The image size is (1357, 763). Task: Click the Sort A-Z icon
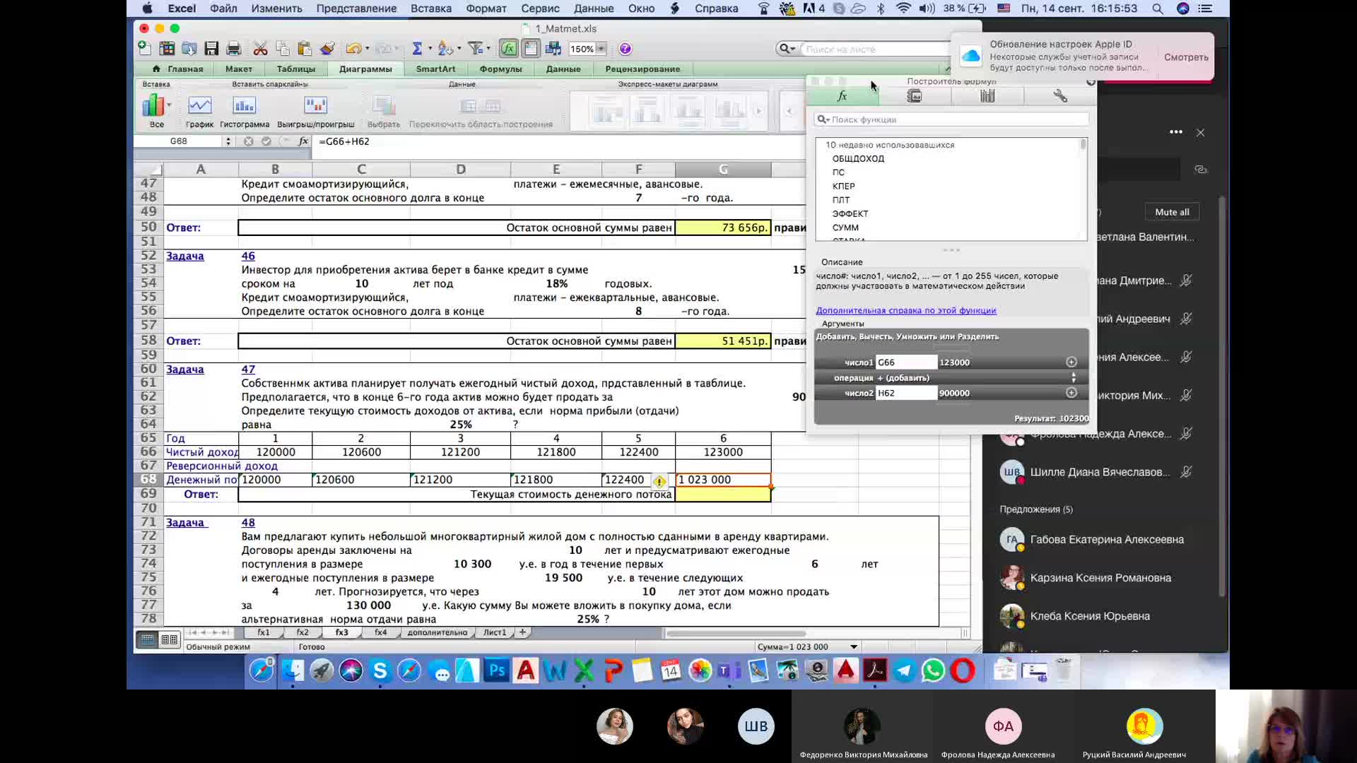coord(445,49)
